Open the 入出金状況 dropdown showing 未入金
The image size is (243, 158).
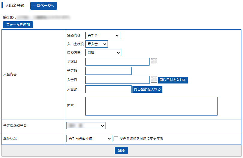96,44
